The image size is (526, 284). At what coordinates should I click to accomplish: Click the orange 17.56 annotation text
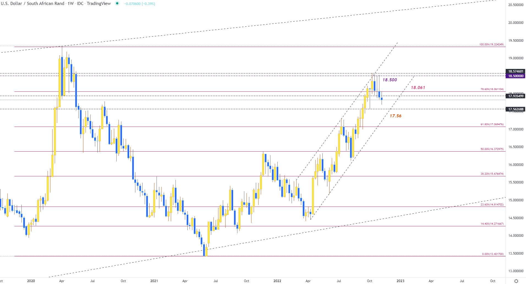(x=396, y=116)
